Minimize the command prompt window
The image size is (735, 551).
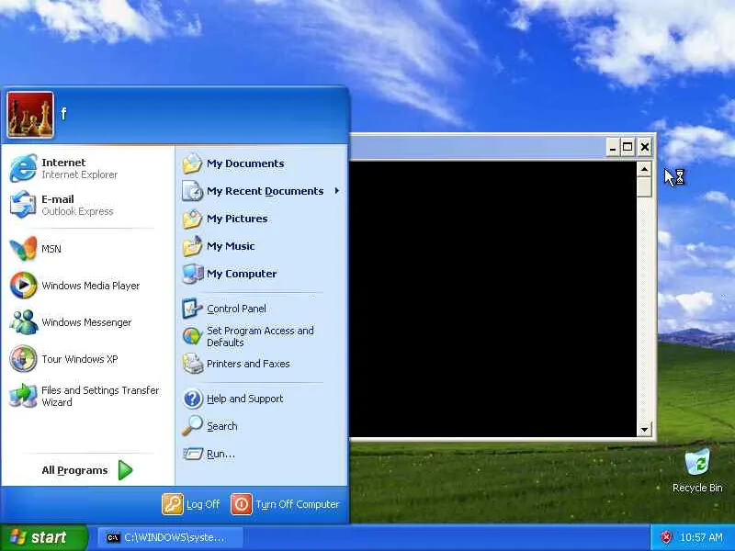(x=612, y=147)
